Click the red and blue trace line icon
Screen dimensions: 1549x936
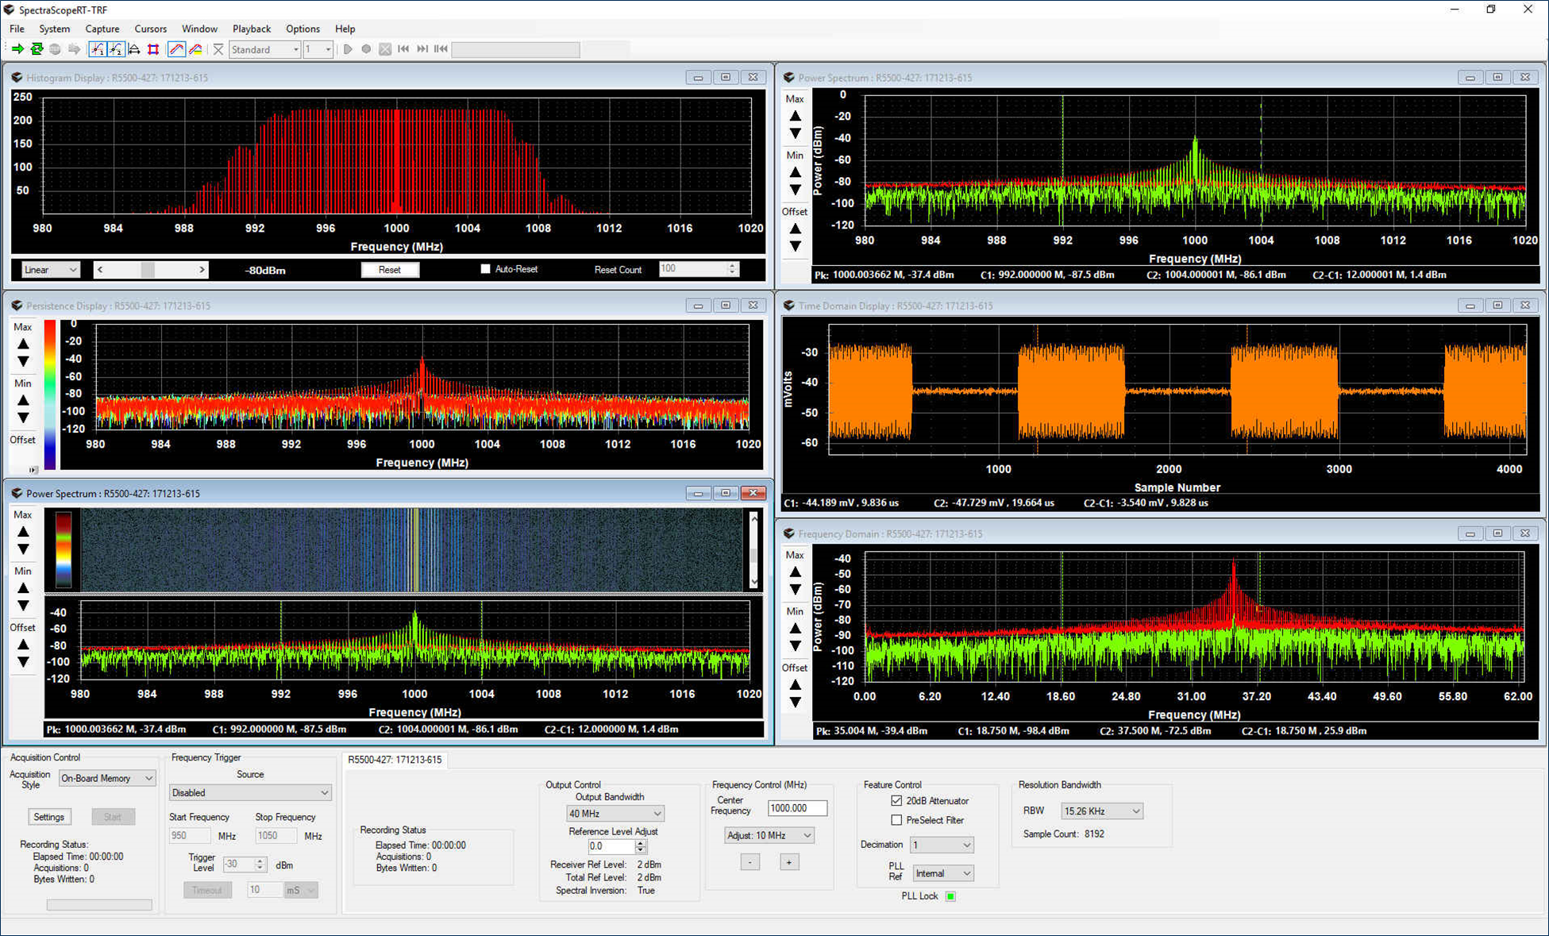[176, 49]
